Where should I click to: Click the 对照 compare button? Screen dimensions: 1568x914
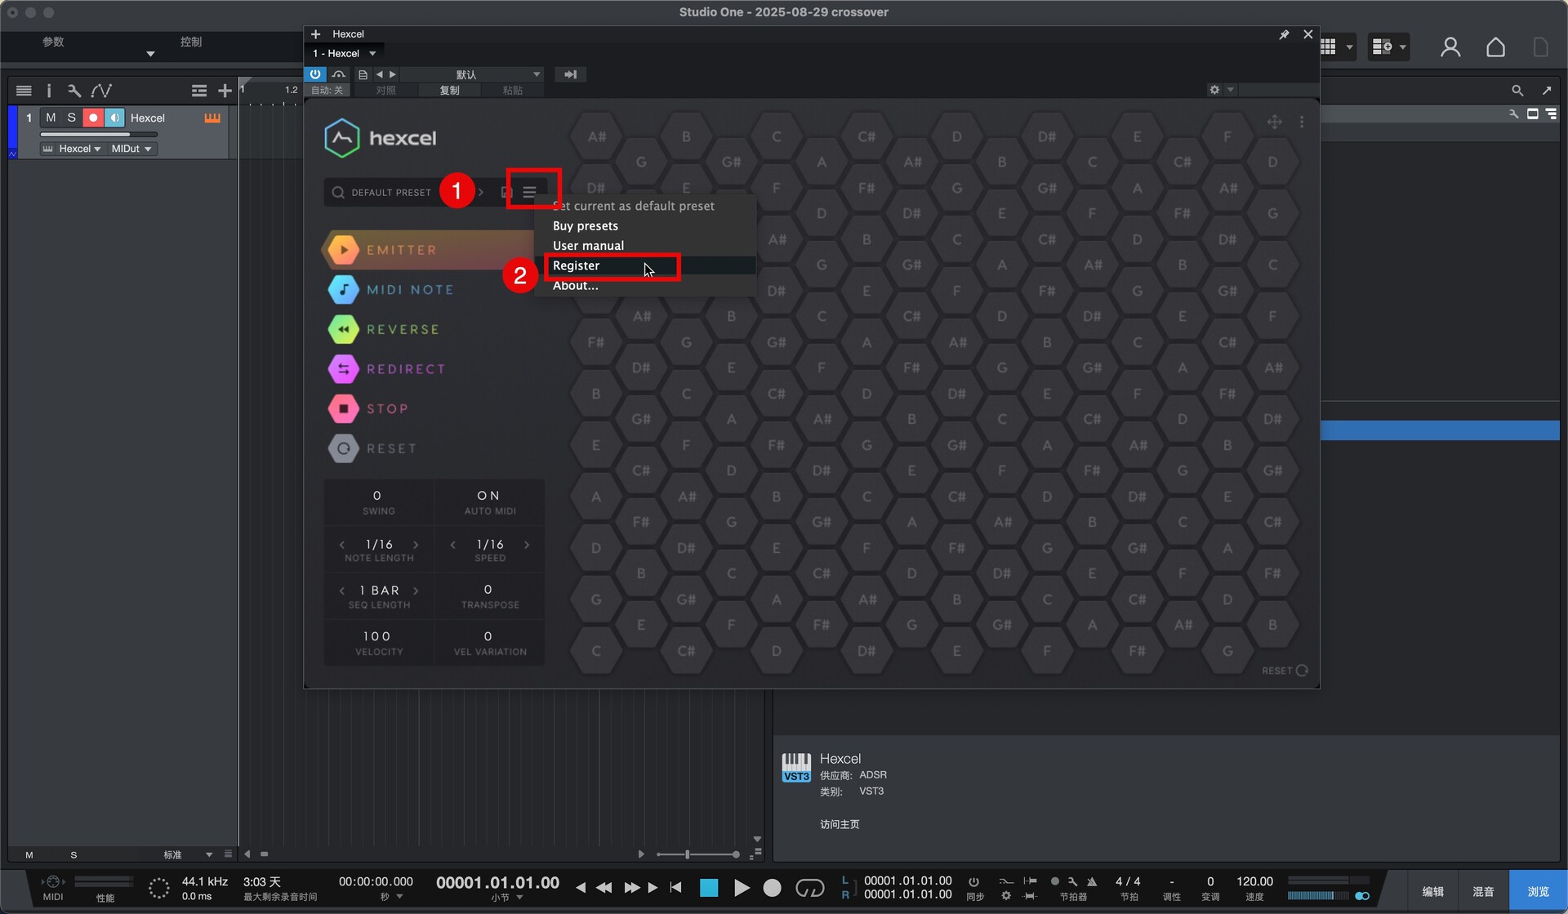385,91
